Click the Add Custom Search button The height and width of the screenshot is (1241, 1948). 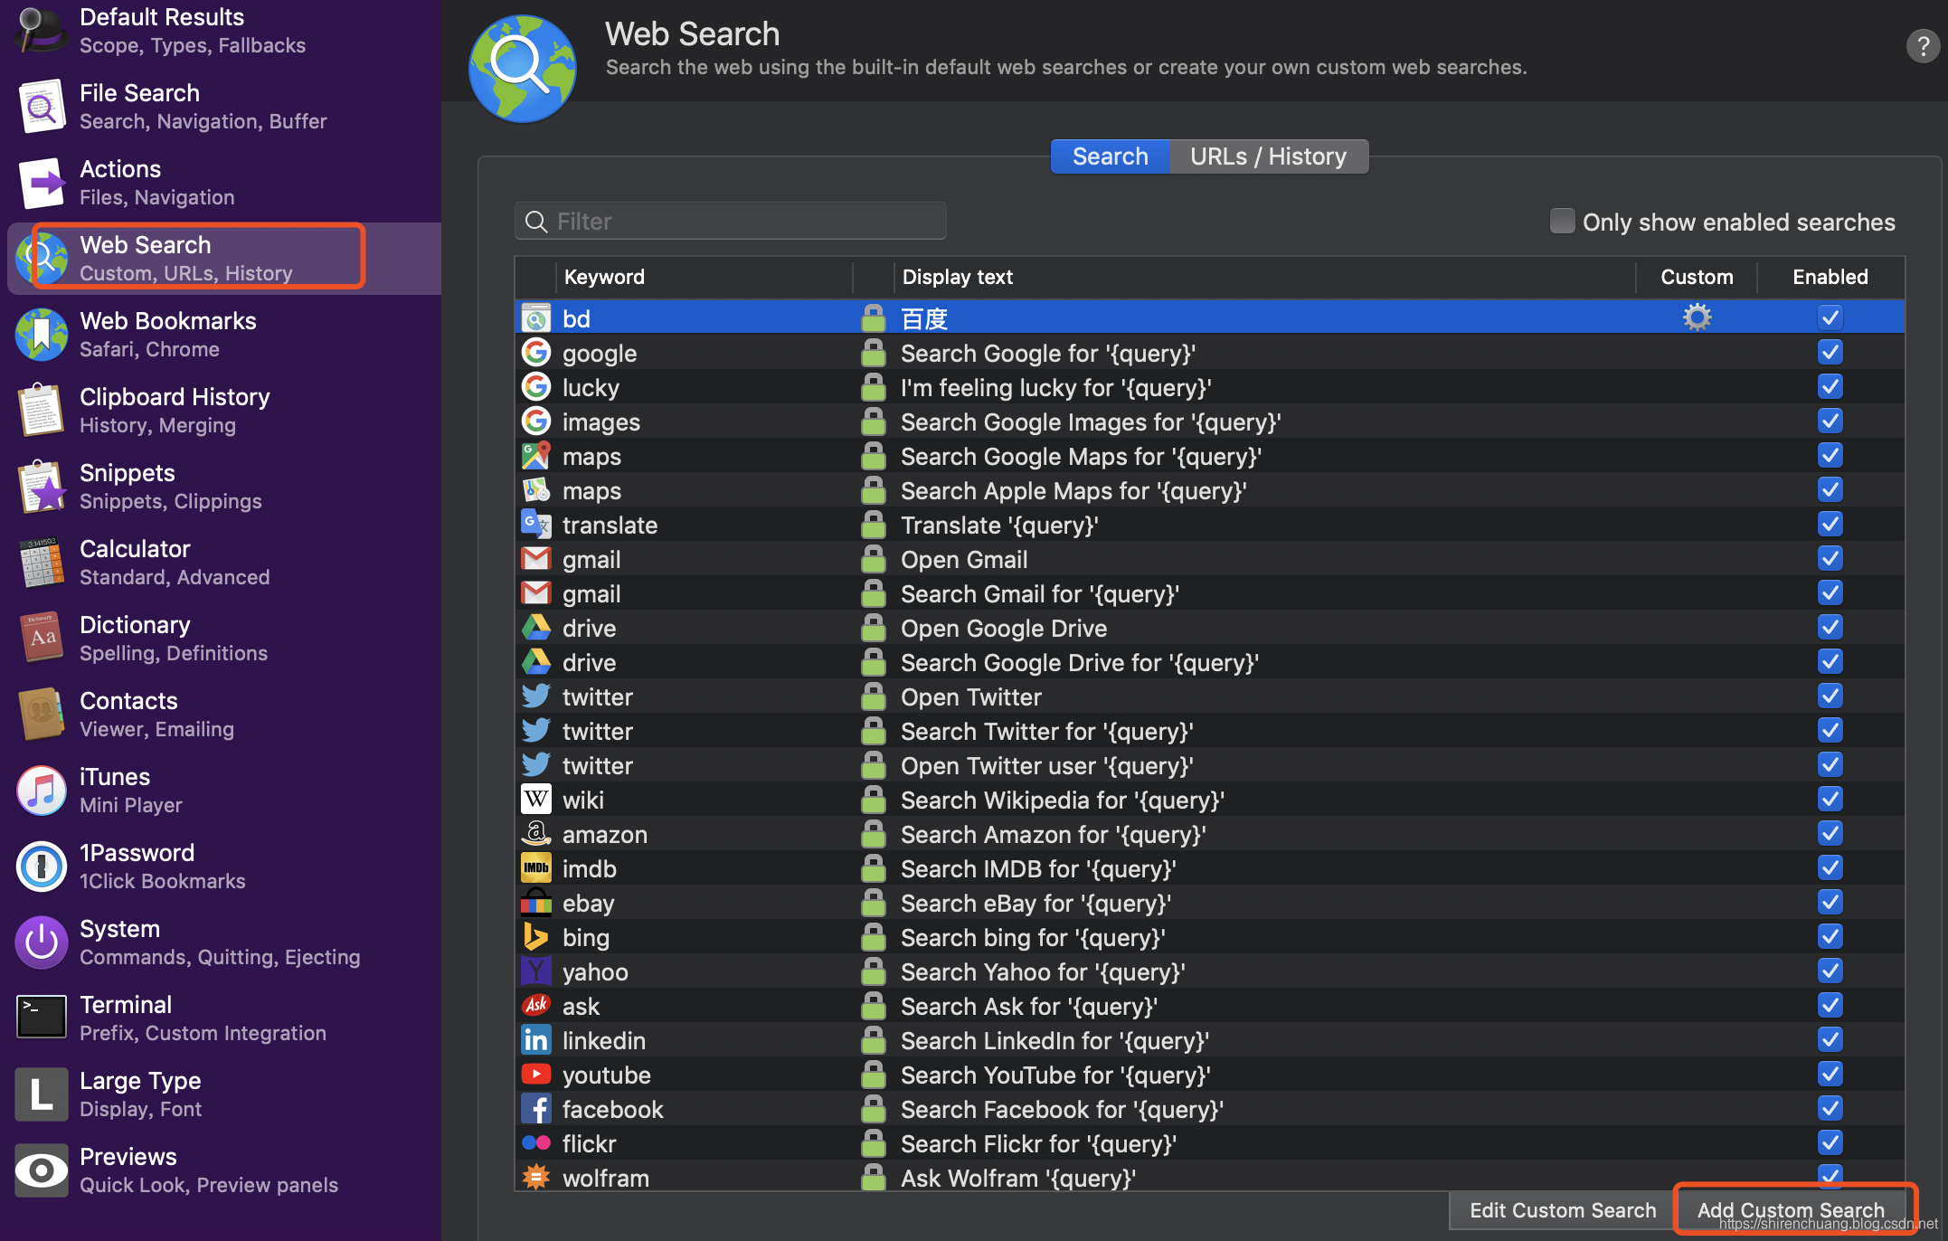point(1791,1210)
